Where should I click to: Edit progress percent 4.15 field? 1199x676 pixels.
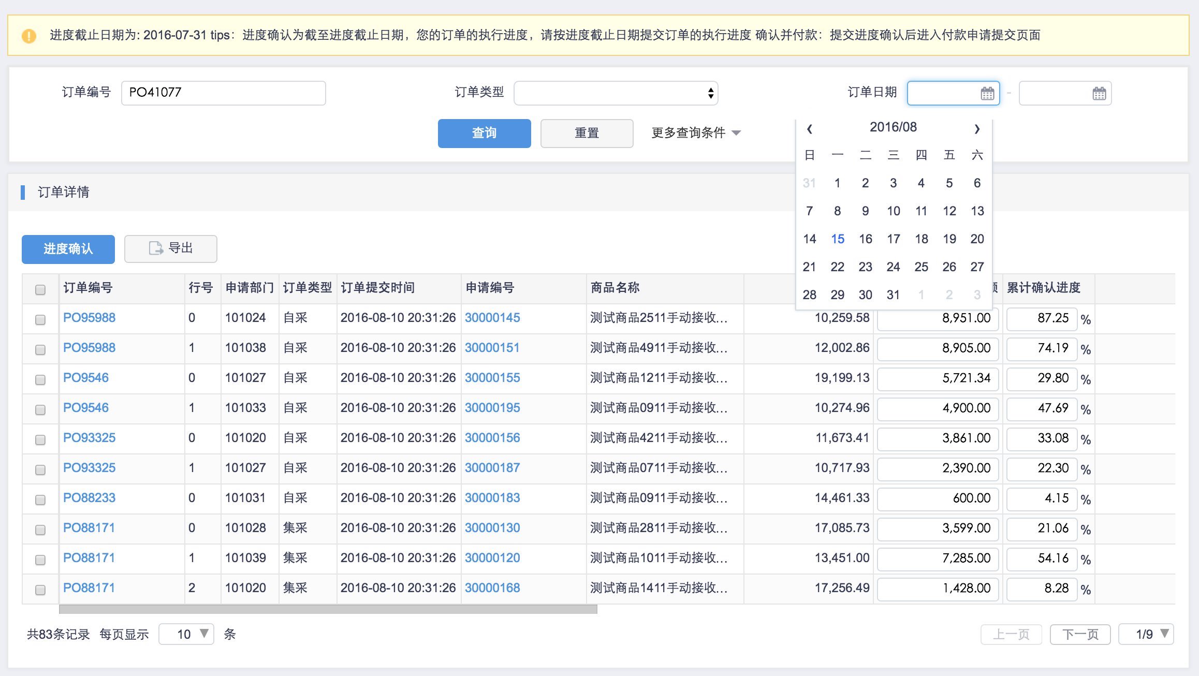click(1042, 499)
